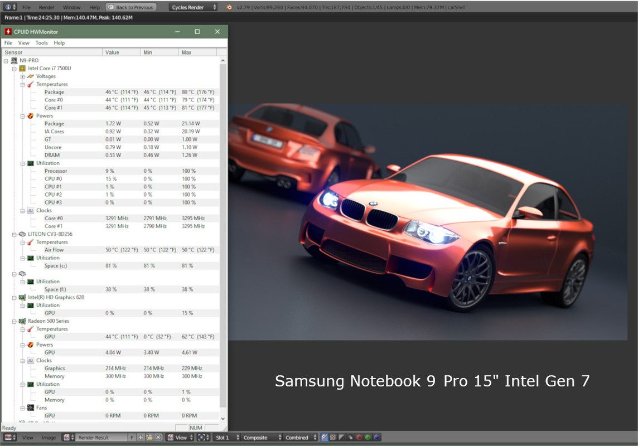This screenshot has width=638, height=446.
Task: Expand the Voltages tree node
Action: click(x=22, y=76)
